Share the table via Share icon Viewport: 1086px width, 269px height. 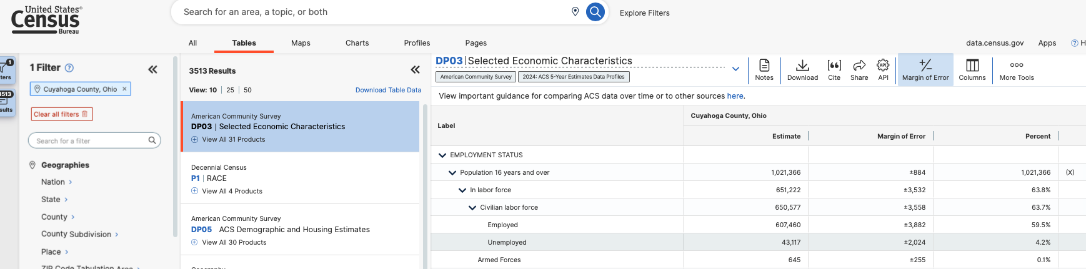[x=859, y=69]
